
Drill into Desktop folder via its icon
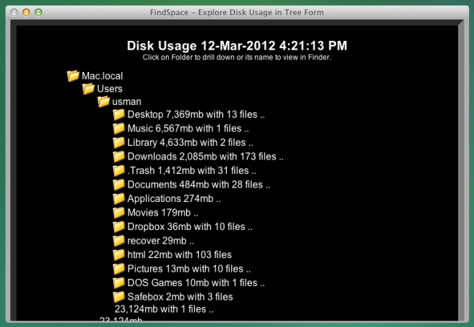click(x=118, y=114)
